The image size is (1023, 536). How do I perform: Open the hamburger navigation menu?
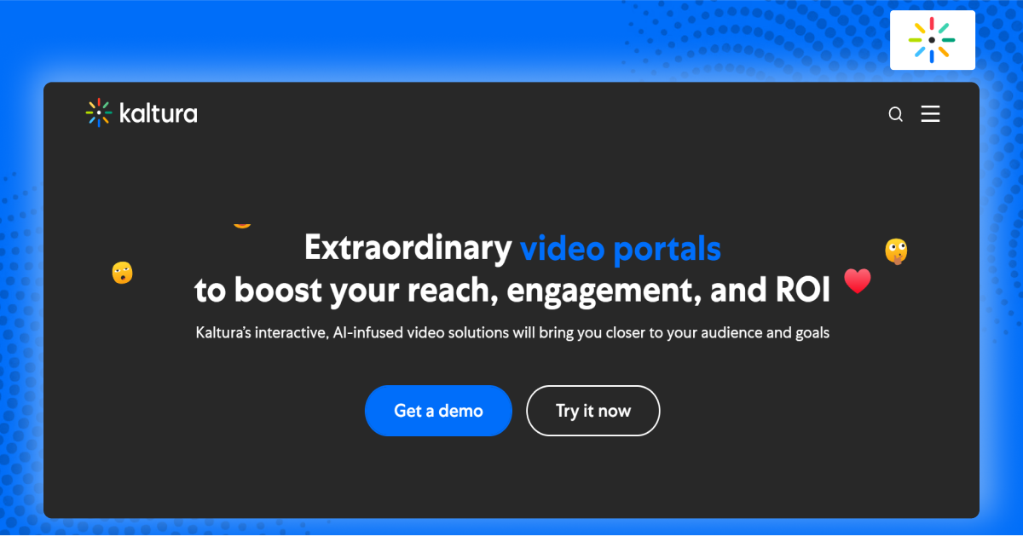(930, 114)
